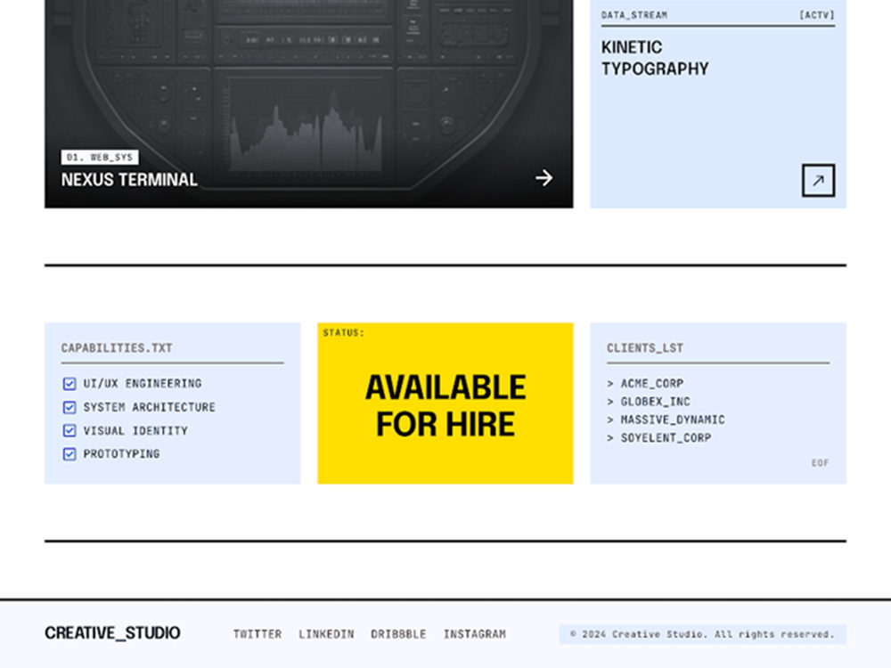Click the CAPABILITIES.TXT heading

point(117,347)
